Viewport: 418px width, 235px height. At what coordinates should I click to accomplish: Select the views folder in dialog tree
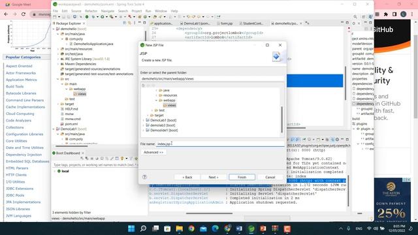(x=171, y=106)
